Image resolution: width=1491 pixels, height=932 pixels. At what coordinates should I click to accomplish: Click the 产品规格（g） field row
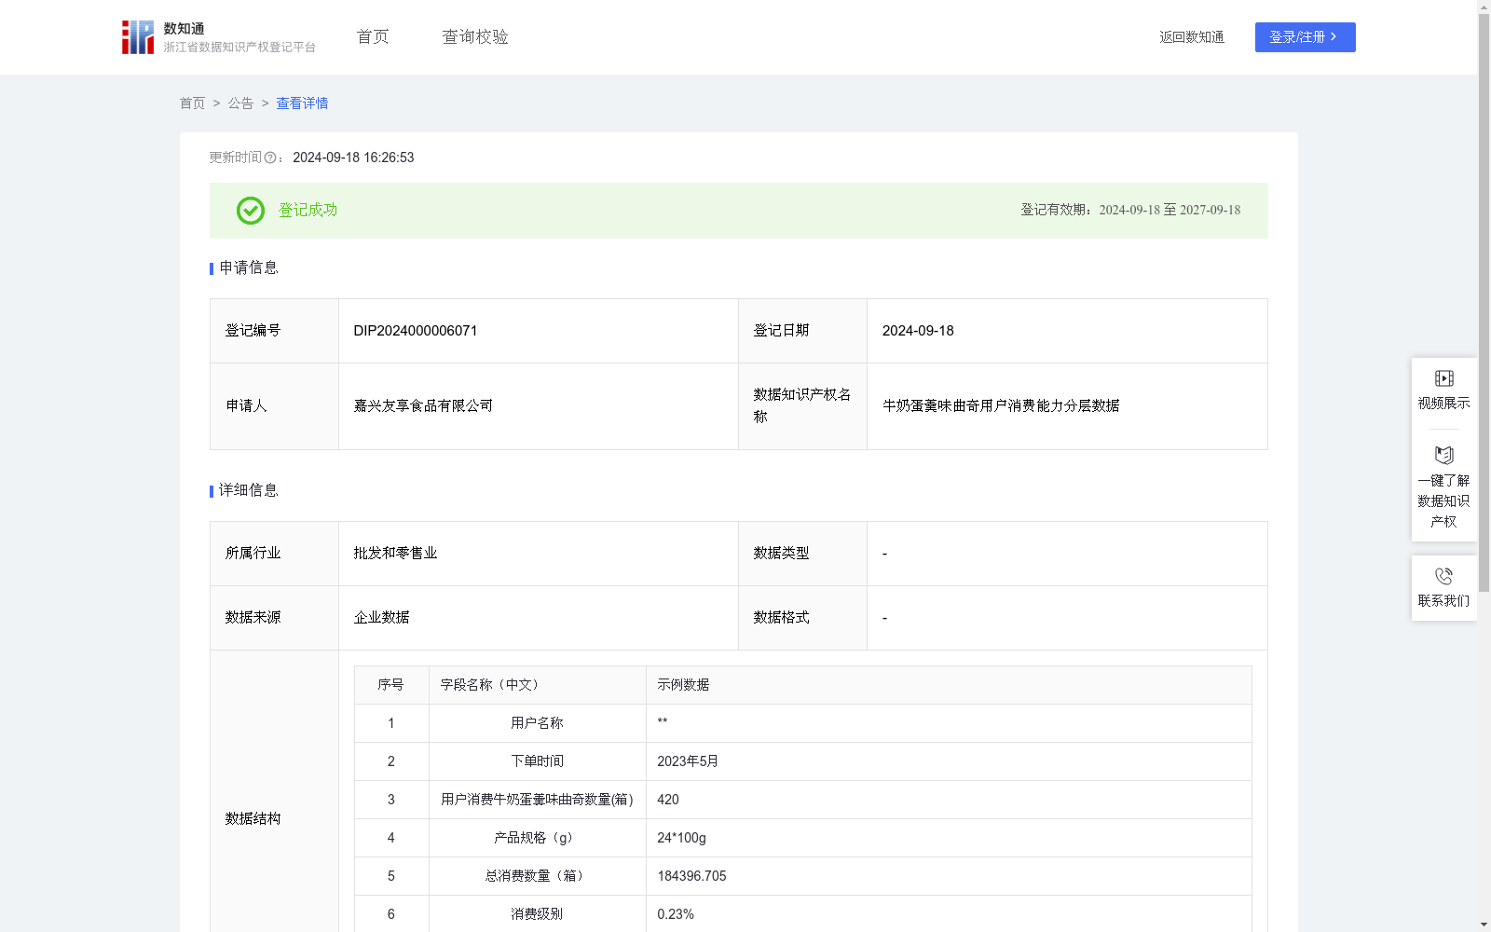(802, 838)
